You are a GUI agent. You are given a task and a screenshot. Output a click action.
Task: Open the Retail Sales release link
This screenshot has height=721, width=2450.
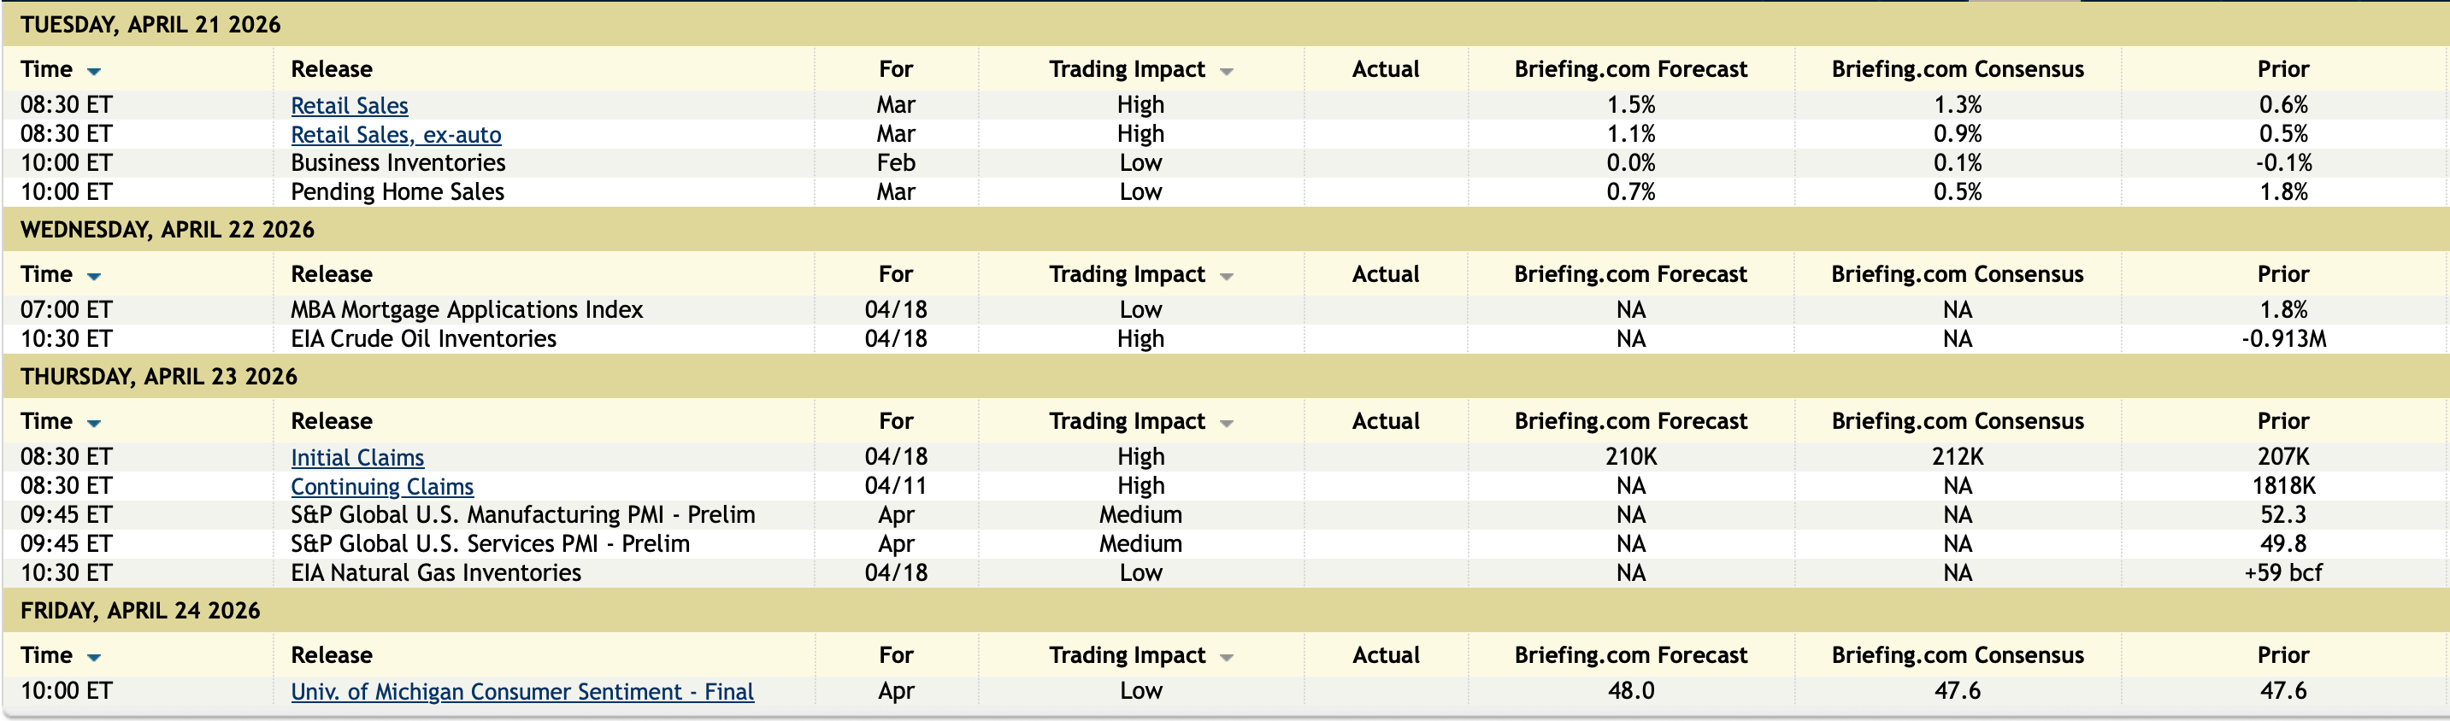(x=349, y=105)
